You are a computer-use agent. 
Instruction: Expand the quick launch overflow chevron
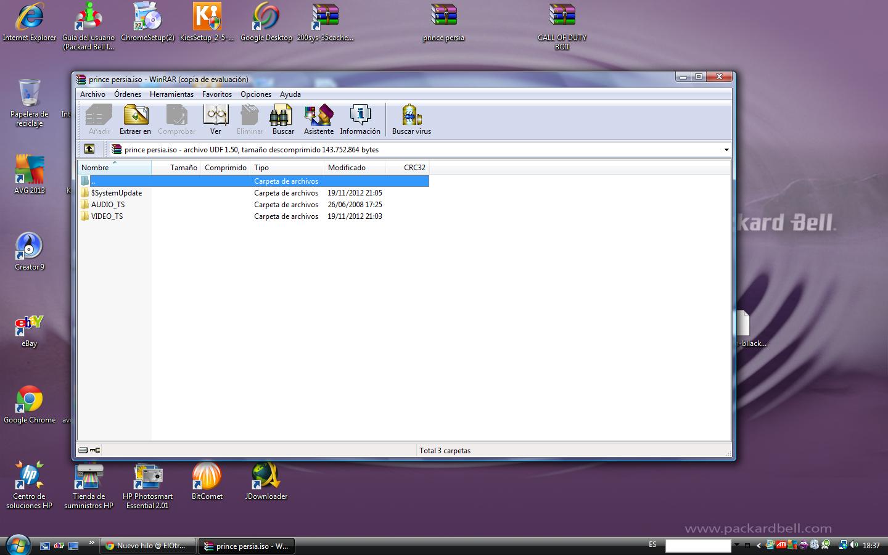[92, 543]
